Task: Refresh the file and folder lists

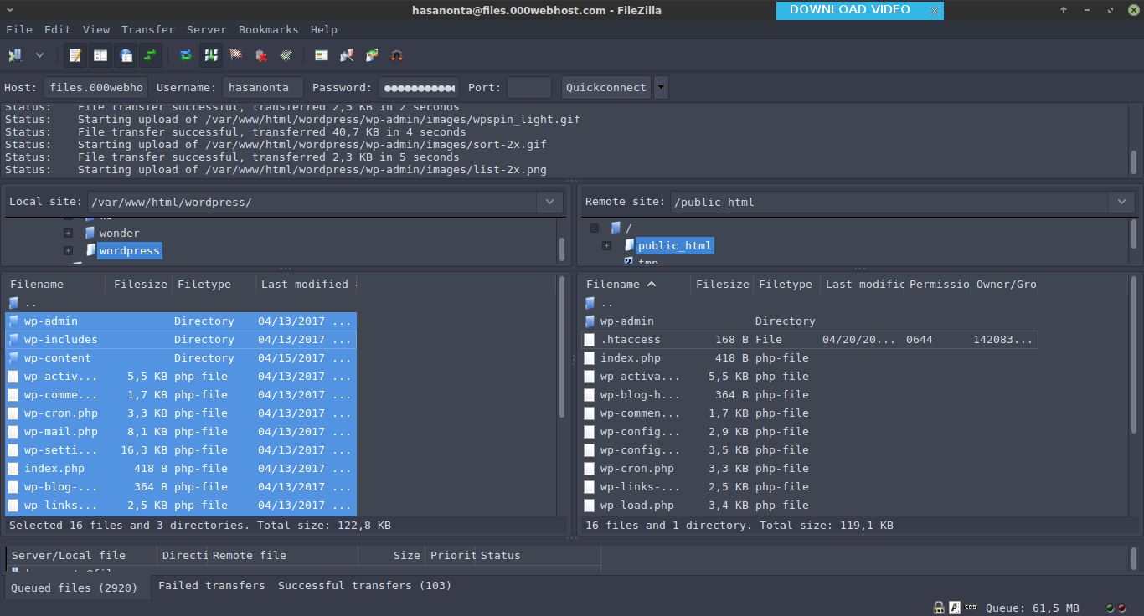Action: tap(186, 55)
